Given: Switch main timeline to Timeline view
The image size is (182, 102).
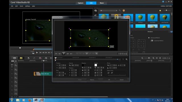Looking at the screenshot, I should [x=21, y=58].
